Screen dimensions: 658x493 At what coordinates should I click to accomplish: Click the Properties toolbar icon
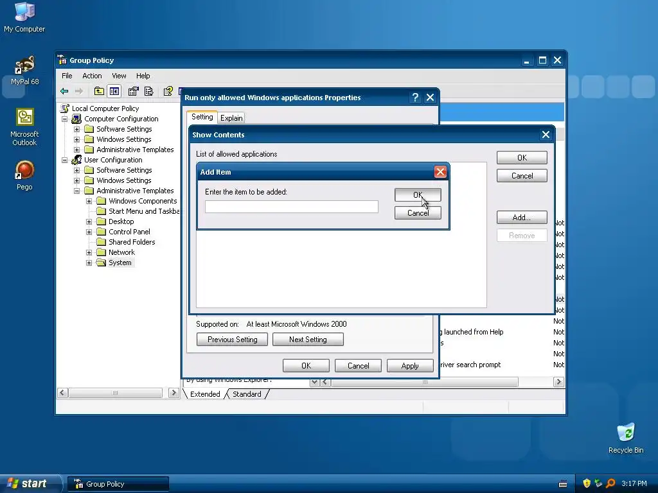[133, 91]
